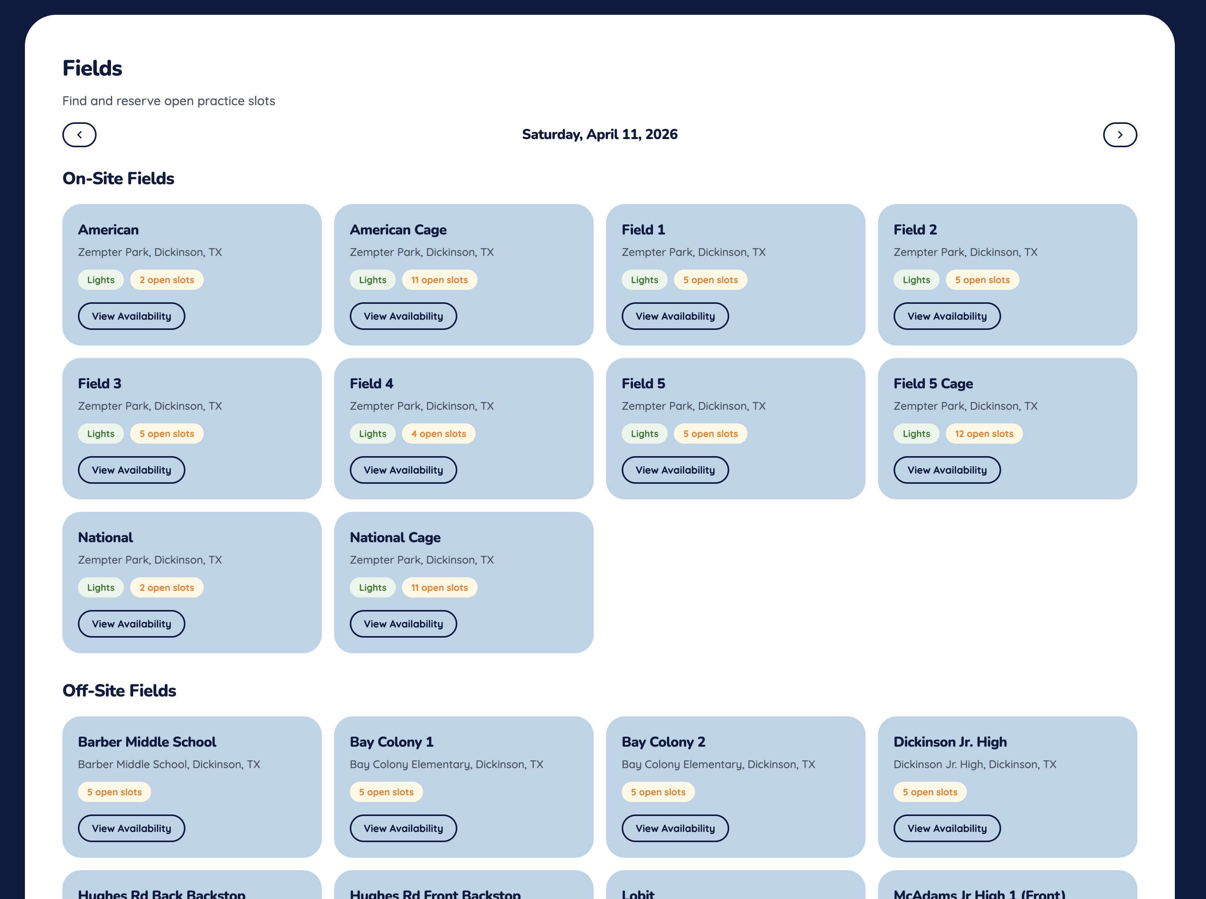Click the 12 open slots badge

pyautogui.click(x=984, y=434)
